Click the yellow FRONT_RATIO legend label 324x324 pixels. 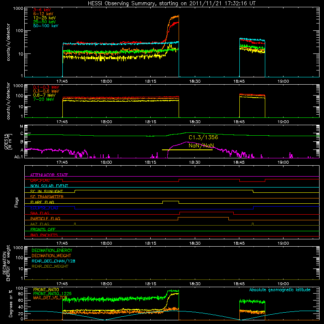coord(46,290)
